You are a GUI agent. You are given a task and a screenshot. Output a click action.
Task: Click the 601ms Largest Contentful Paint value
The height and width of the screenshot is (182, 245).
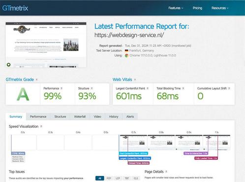point(129,96)
